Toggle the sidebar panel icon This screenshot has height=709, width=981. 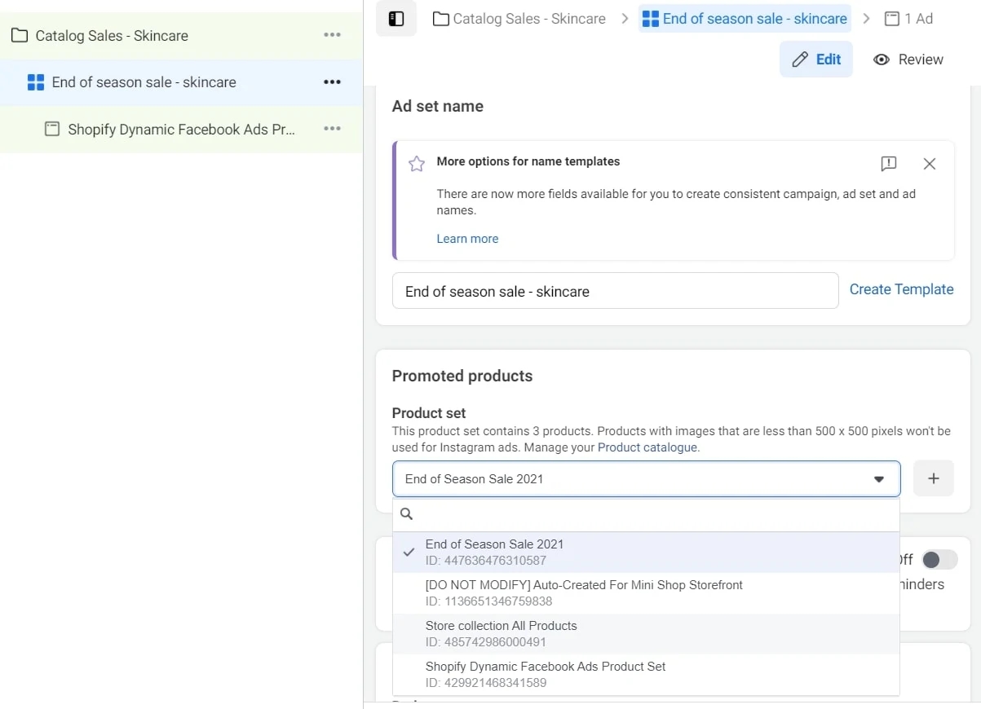396,19
